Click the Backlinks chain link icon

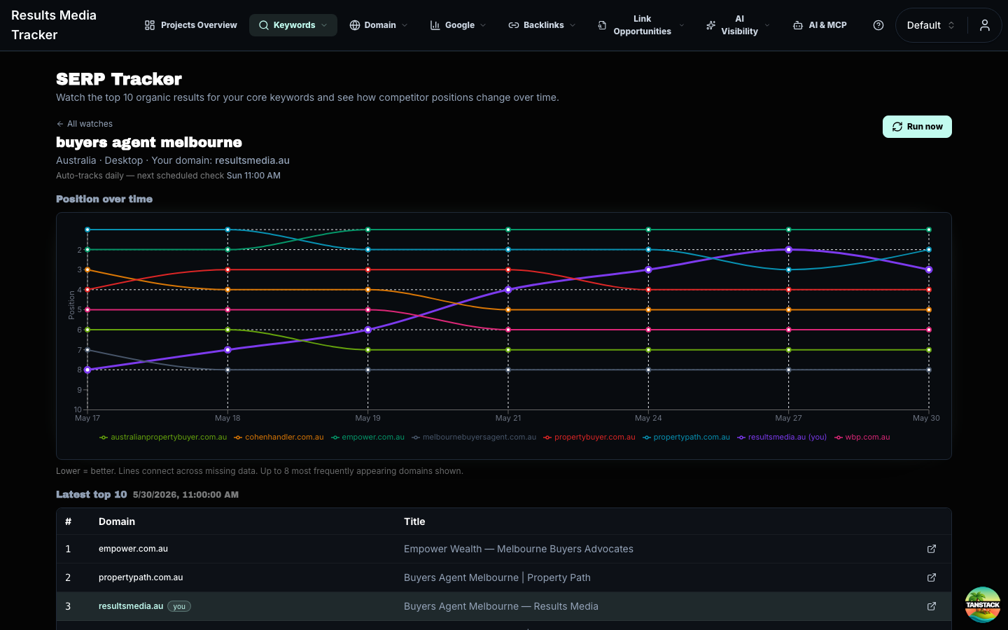pos(514,25)
